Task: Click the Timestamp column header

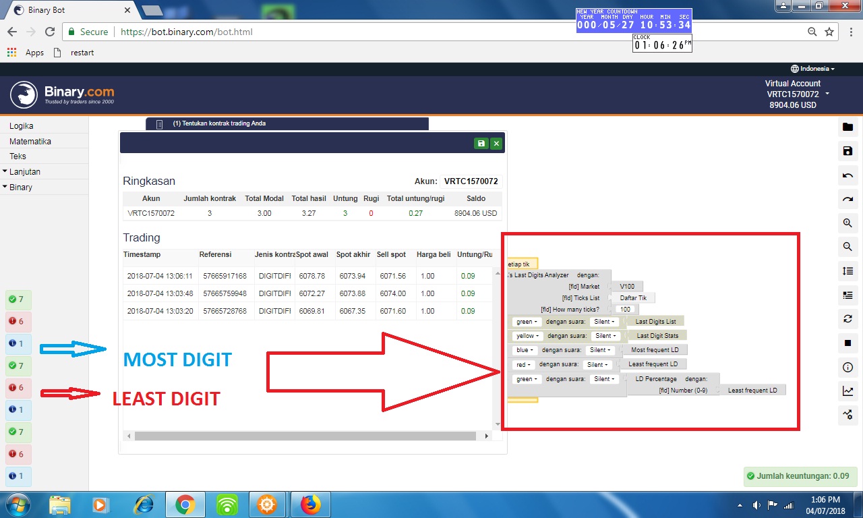Action: click(x=142, y=254)
